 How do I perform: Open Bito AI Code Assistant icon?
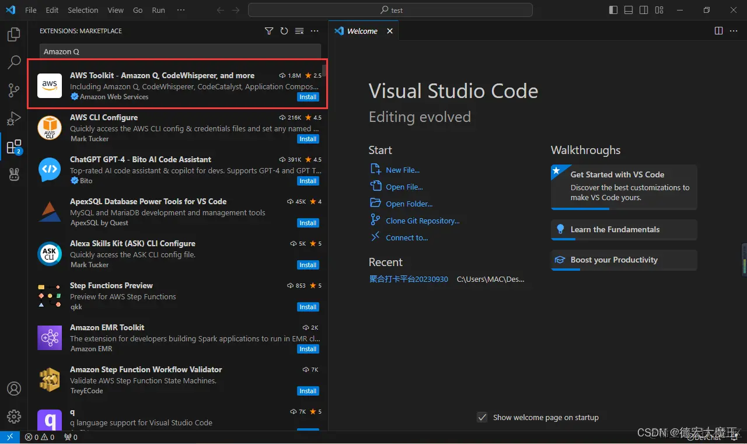click(50, 169)
